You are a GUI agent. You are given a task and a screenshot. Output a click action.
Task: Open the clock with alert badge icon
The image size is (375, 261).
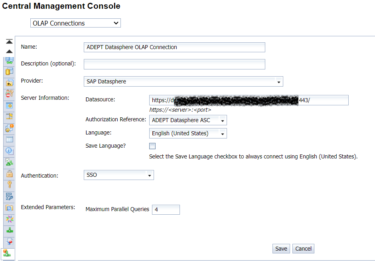(x=9, y=128)
